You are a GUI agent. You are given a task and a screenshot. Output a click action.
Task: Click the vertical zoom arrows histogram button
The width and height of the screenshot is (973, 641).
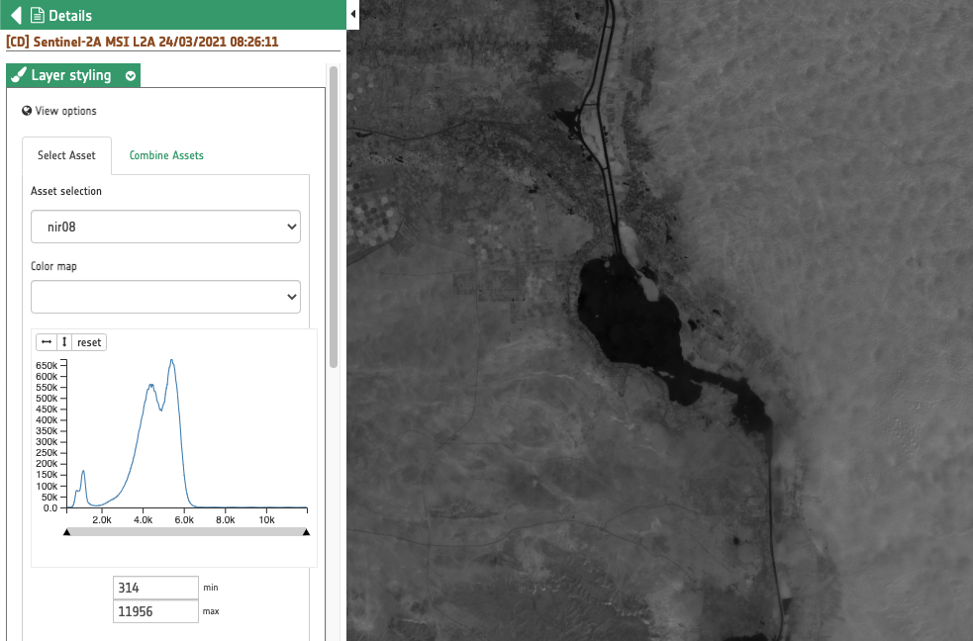click(64, 342)
